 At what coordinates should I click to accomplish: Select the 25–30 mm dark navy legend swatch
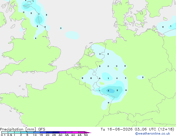[x=56, y=132]
